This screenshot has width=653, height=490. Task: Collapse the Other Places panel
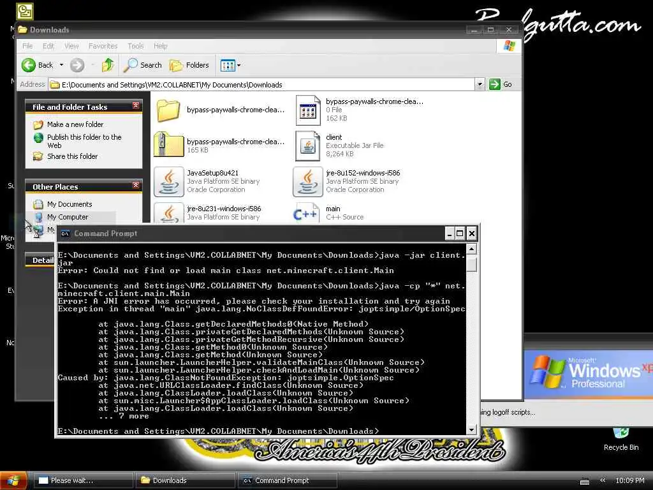pyautogui.click(x=136, y=185)
